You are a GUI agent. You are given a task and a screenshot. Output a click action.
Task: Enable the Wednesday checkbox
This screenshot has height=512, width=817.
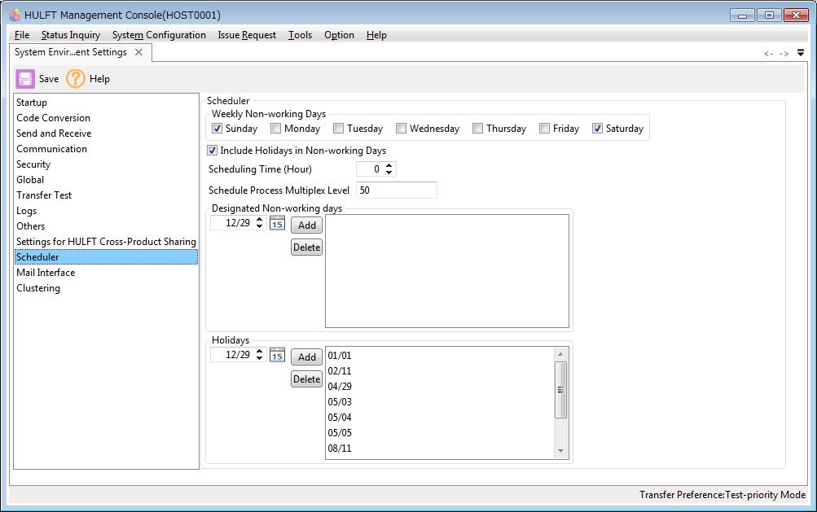coord(402,129)
